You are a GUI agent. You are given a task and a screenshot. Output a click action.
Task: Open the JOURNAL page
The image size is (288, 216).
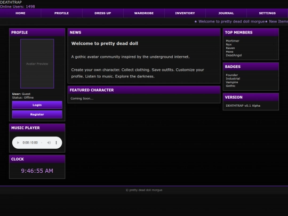(x=226, y=13)
